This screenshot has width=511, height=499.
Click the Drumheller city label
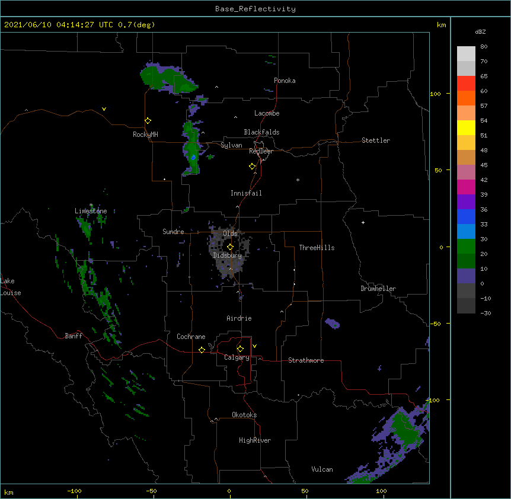[x=378, y=289]
